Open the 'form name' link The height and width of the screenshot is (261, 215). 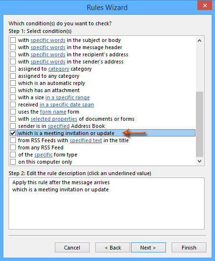[53, 112]
